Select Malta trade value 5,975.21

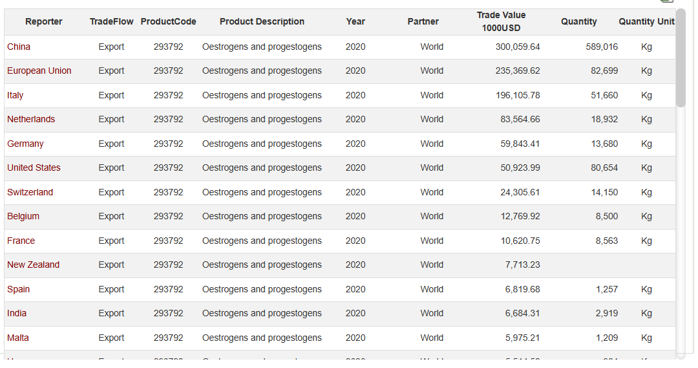(522, 338)
